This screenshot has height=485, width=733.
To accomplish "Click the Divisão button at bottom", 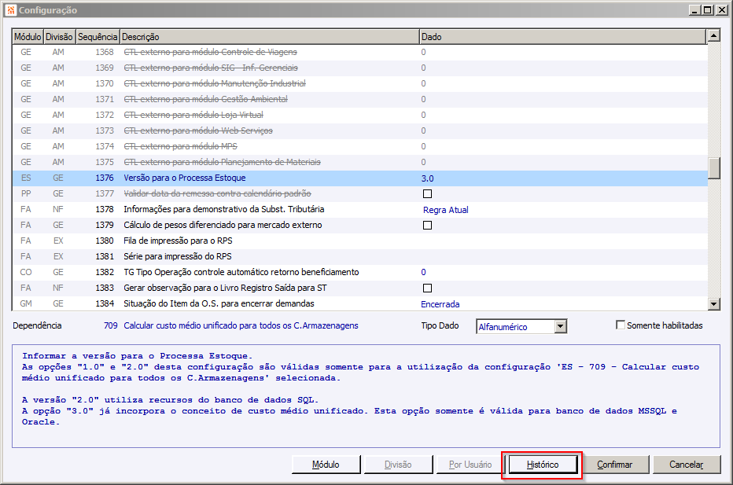I will click(398, 465).
